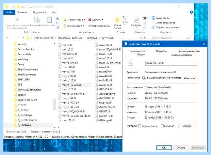
Task: Click Этот компьютер in the address bar
Action: point(44,38)
